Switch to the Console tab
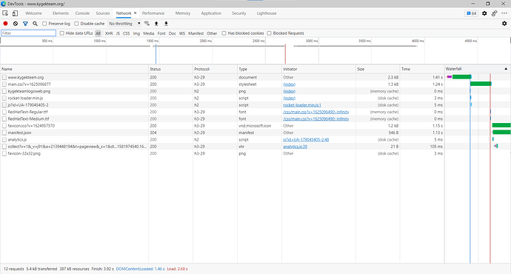511x274 pixels. (x=82, y=13)
